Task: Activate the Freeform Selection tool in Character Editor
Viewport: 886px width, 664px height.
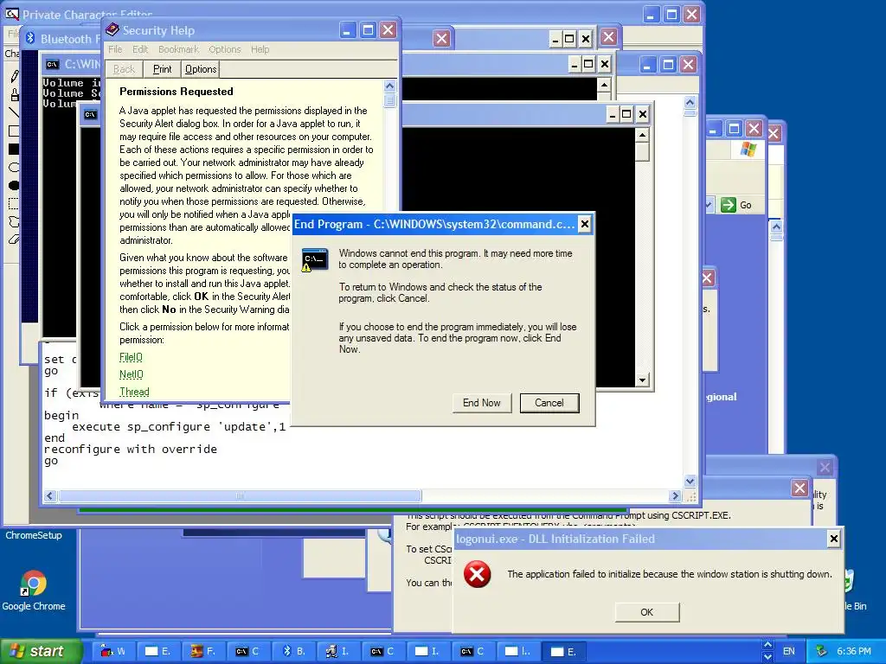Action: (x=14, y=221)
